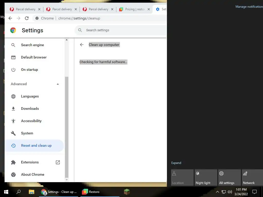Open the All settings quick action tile
This screenshot has width=263, height=197.
[x=229, y=178]
